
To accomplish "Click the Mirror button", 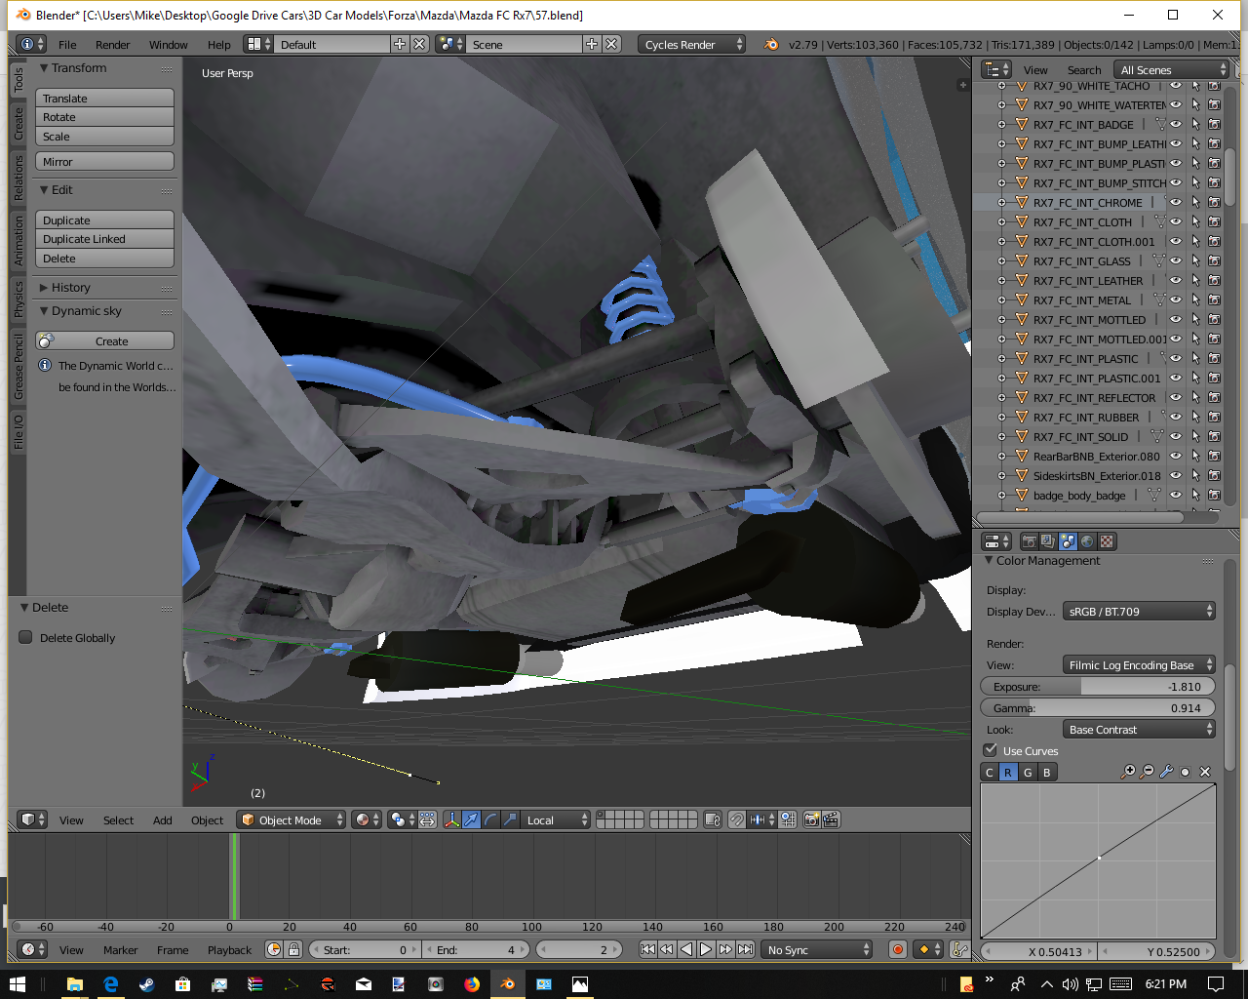I will click(x=104, y=162).
